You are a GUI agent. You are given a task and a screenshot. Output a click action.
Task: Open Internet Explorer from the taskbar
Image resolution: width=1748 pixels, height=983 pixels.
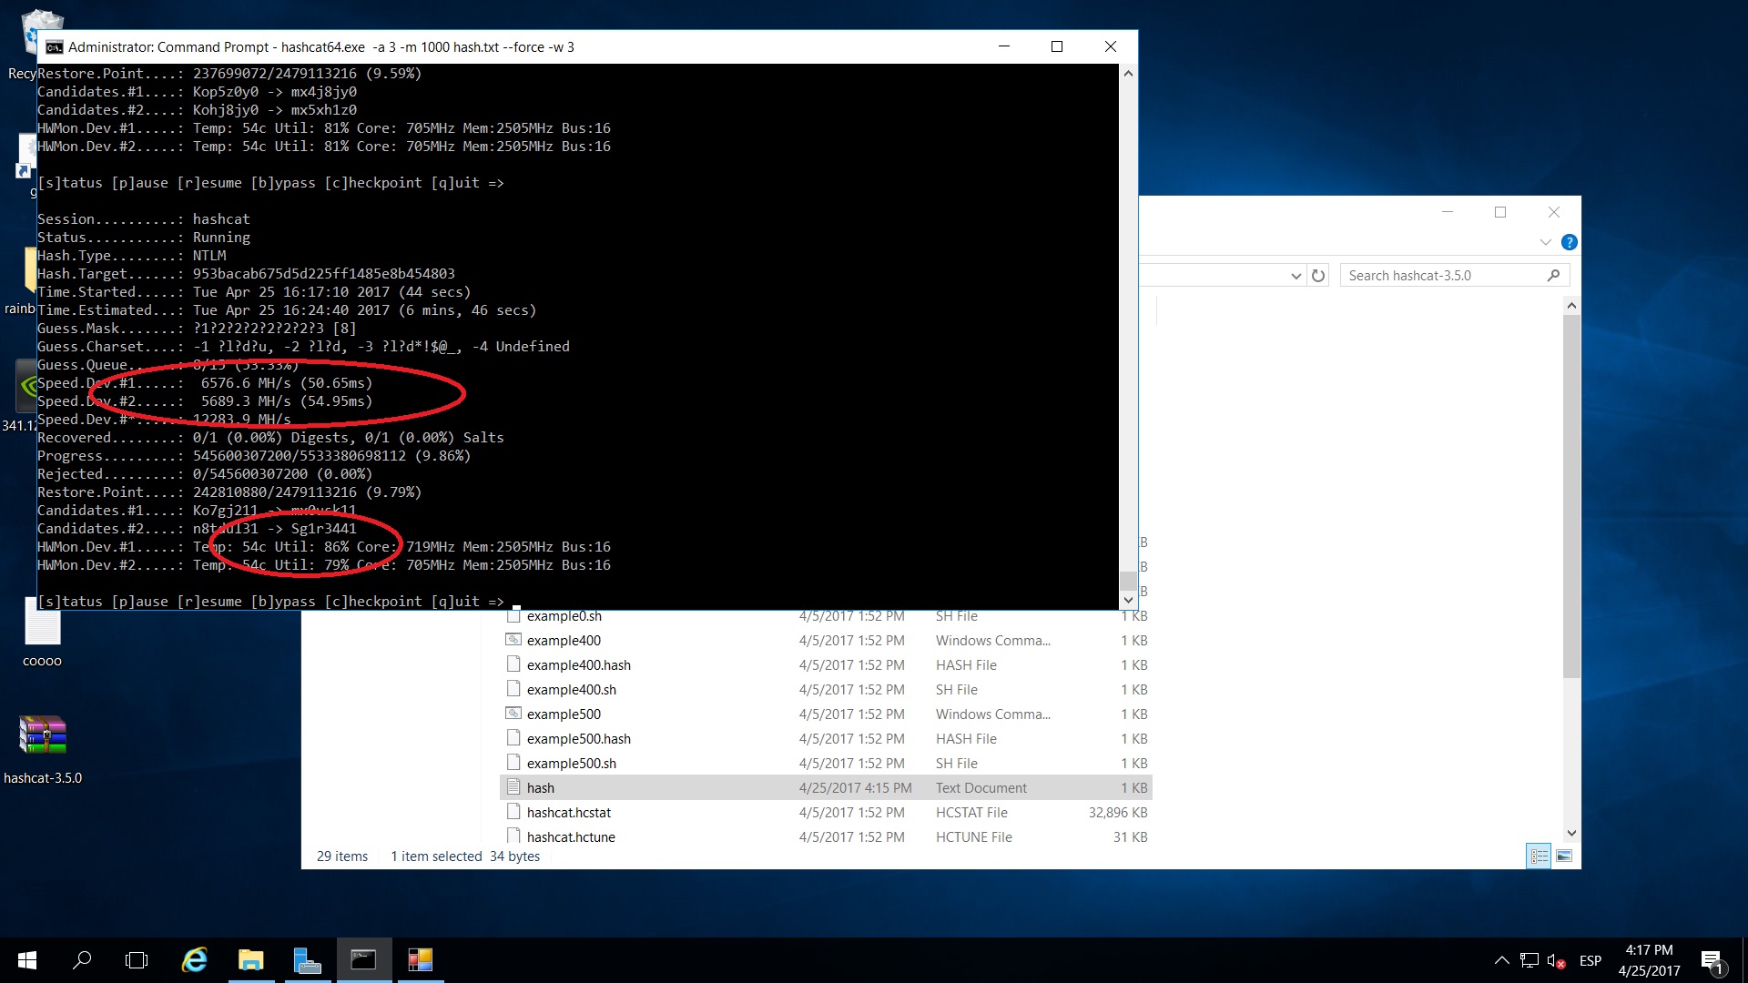pos(194,960)
